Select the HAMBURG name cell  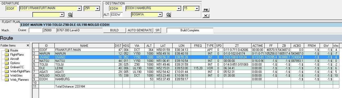tap(84, 79)
